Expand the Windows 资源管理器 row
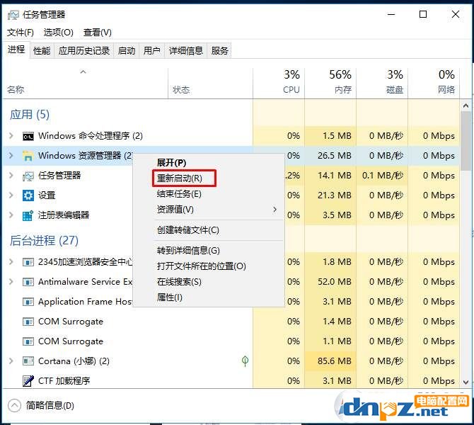The width and height of the screenshot is (474, 425). pyautogui.click(x=11, y=156)
